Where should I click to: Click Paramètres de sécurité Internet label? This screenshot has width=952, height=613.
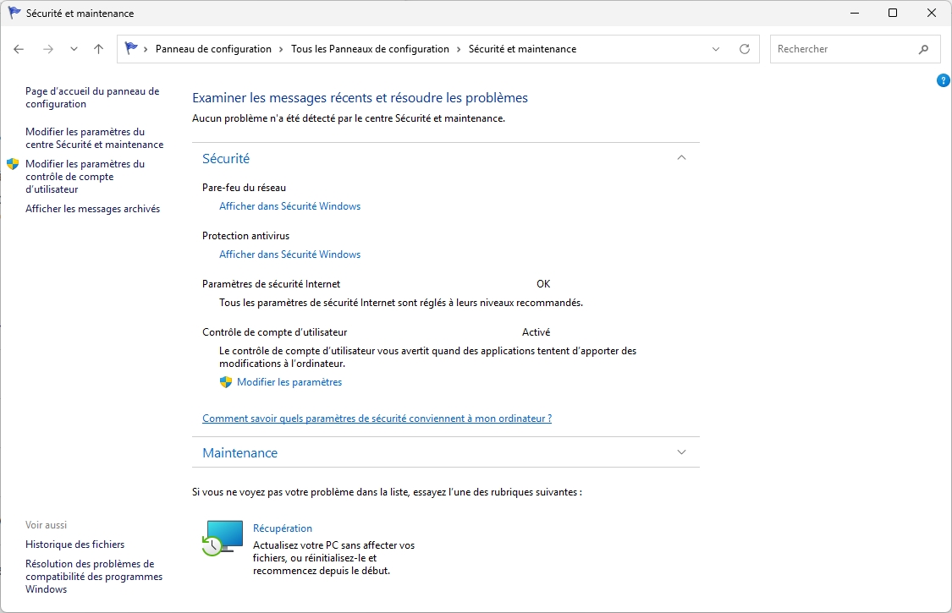[272, 284]
